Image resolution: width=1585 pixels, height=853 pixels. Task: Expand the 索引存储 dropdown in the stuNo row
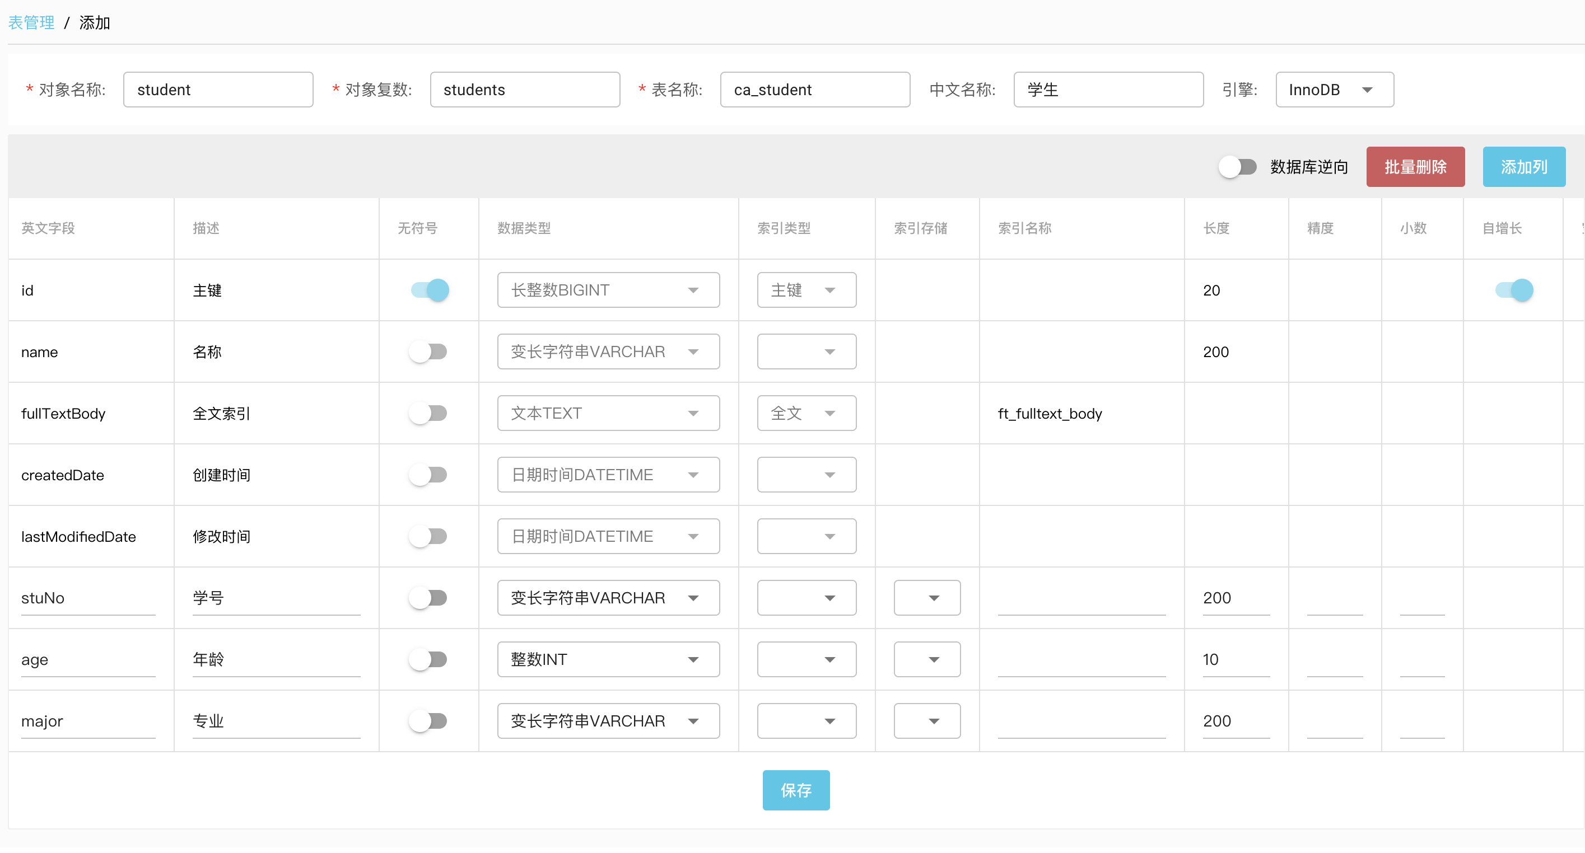pyautogui.click(x=926, y=597)
